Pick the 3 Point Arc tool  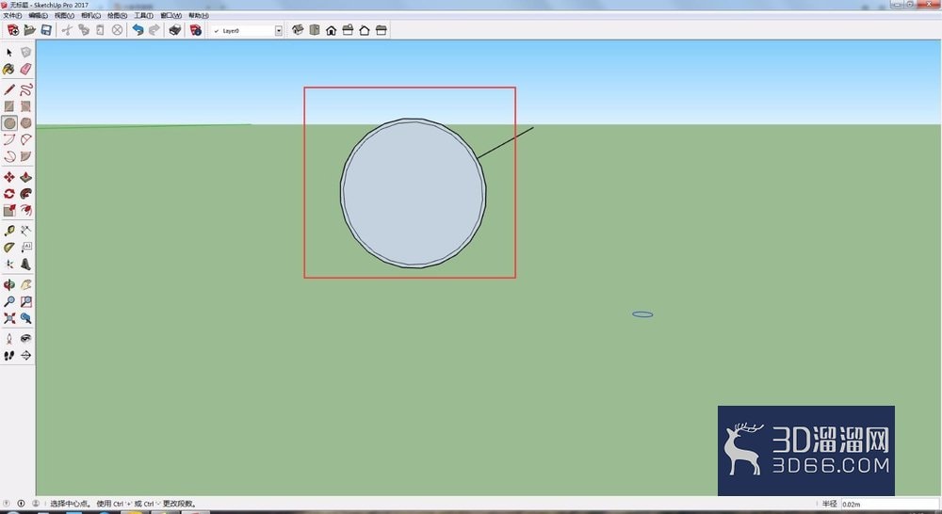pos(9,156)
